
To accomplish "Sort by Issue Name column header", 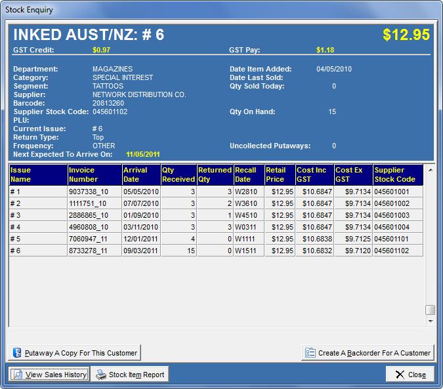I will tap(37, 174).
